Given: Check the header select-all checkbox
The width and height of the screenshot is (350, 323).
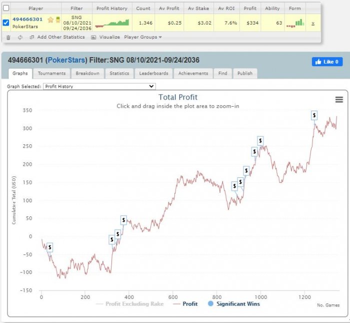Looking at the screenshot, I should [x=6, y=8].
